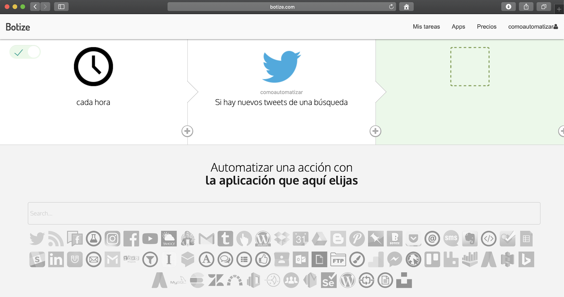Screen dimensions: 564x297
Task: Go back using Safari's back arrow
Action: 35,7
